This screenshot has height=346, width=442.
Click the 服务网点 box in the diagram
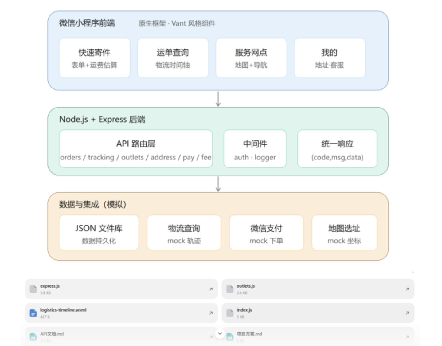click(x=251, y=58)
